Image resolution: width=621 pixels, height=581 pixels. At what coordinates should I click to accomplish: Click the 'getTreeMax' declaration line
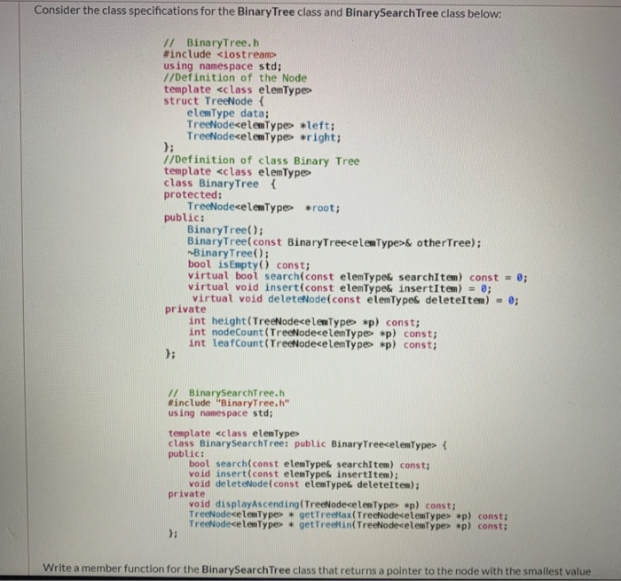click(348, 515)
